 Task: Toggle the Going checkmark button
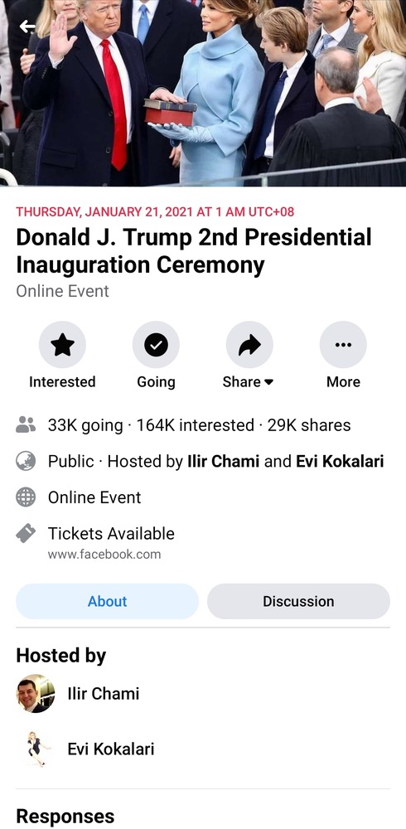tap(156, 345)
